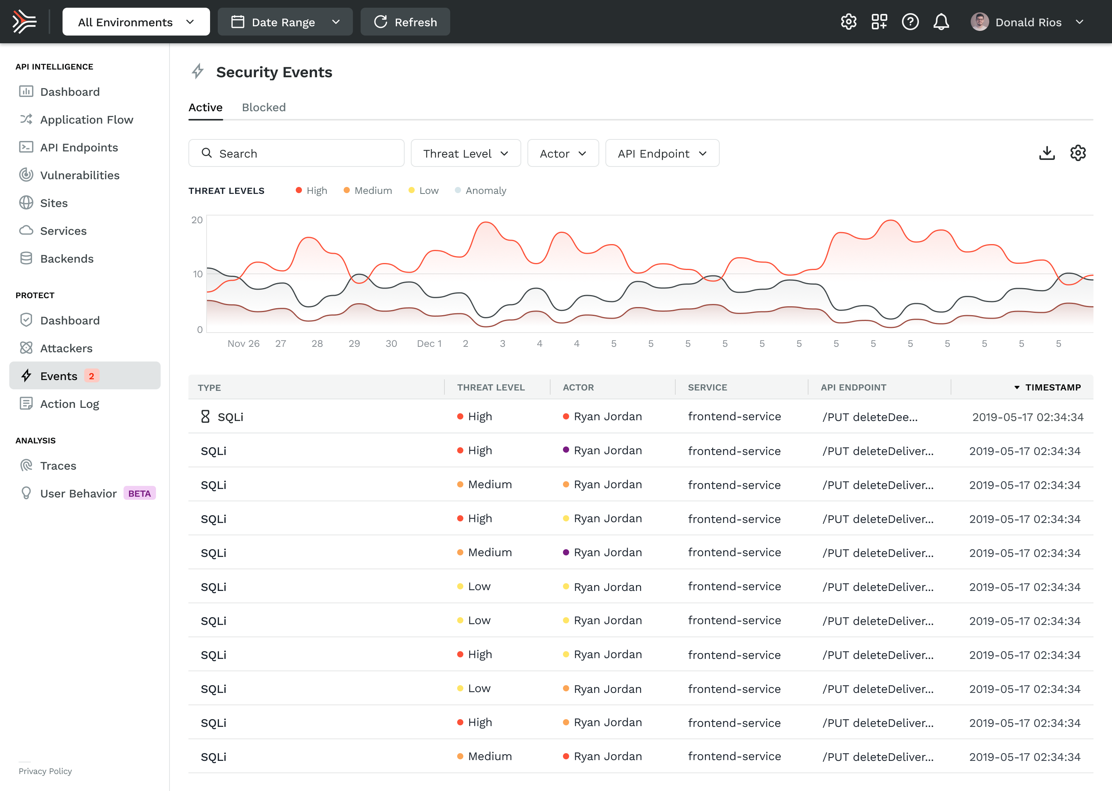Image resolution: width=1112 pixels, height=791 pixels.
Task: Switch to the Blocked tab
Action: 263,108
